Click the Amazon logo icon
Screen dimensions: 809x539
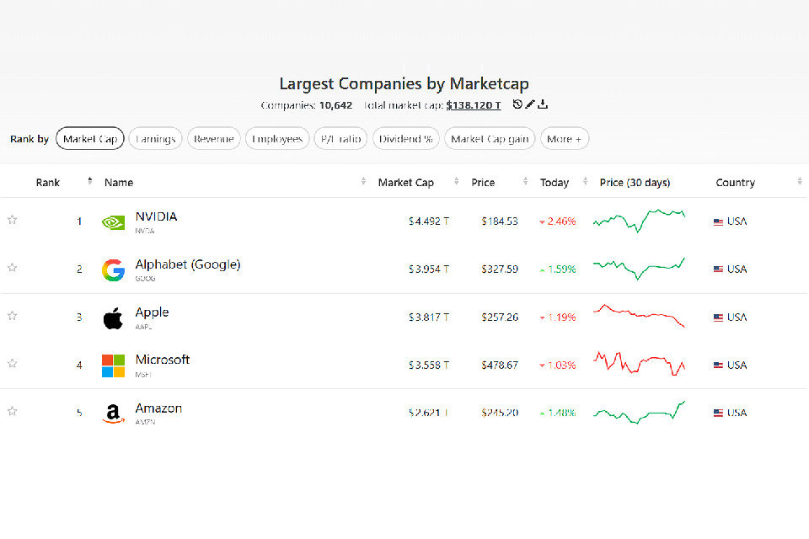(x=113, y=414)
